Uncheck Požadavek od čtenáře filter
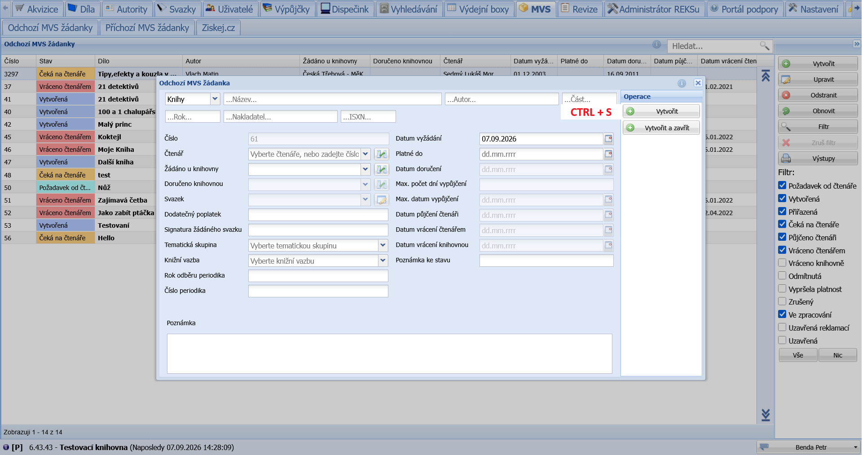 point(782,186)
